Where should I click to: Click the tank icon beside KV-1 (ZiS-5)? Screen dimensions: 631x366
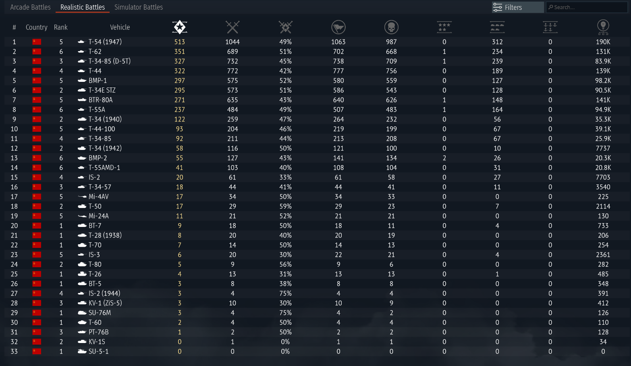pyautogui.click(x=82, y=303)
